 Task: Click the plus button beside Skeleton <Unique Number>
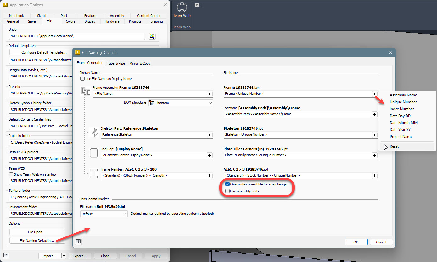tap(374, 135)
